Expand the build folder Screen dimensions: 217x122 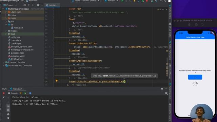click(x=6, y=18)
